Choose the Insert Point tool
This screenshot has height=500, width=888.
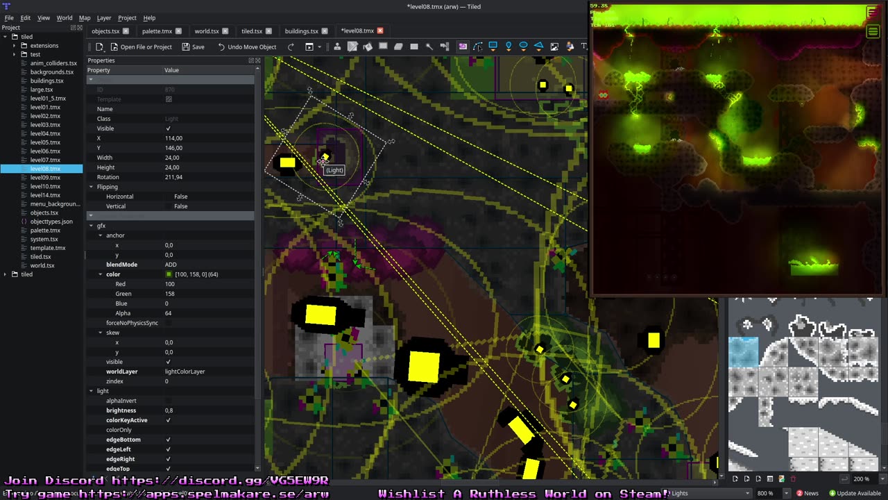[509, 47]
